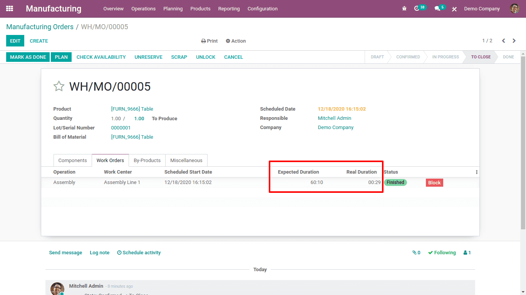The image size is (526, 295).
Task: Open the Action dropdown
Action: pos(236,41)
